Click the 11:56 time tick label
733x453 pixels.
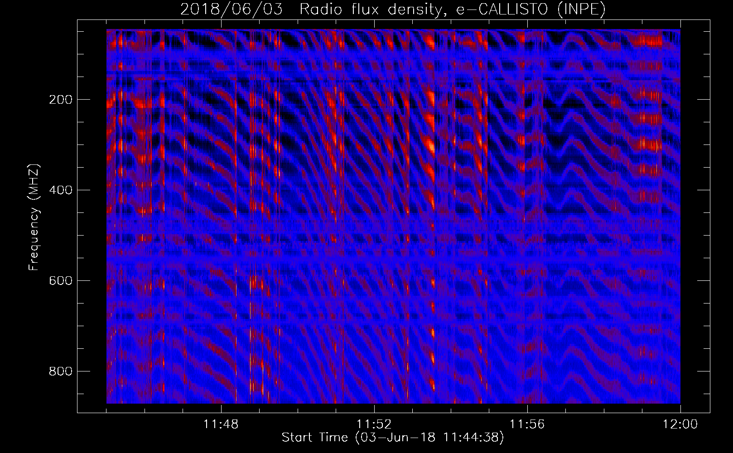527,424
